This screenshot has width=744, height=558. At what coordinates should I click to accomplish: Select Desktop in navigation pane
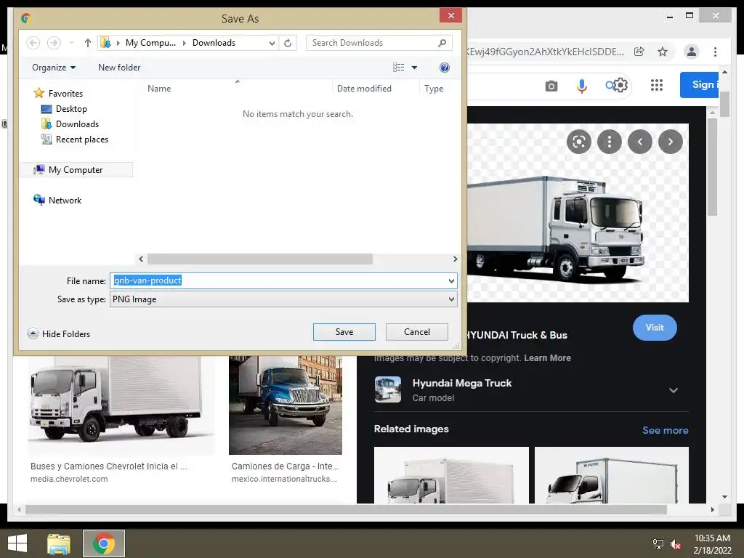(x=64, y=109)
